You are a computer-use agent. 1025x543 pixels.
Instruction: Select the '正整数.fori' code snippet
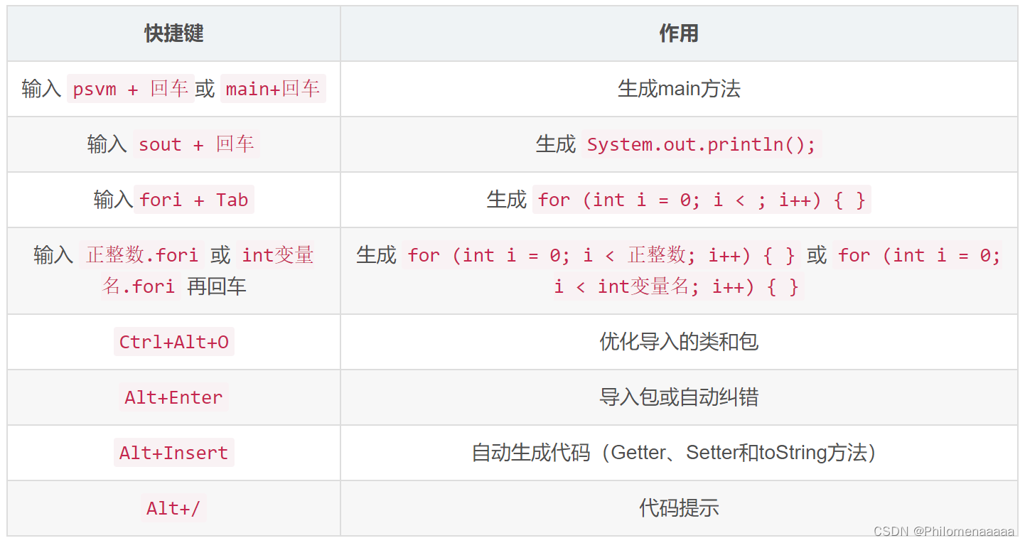142,255
